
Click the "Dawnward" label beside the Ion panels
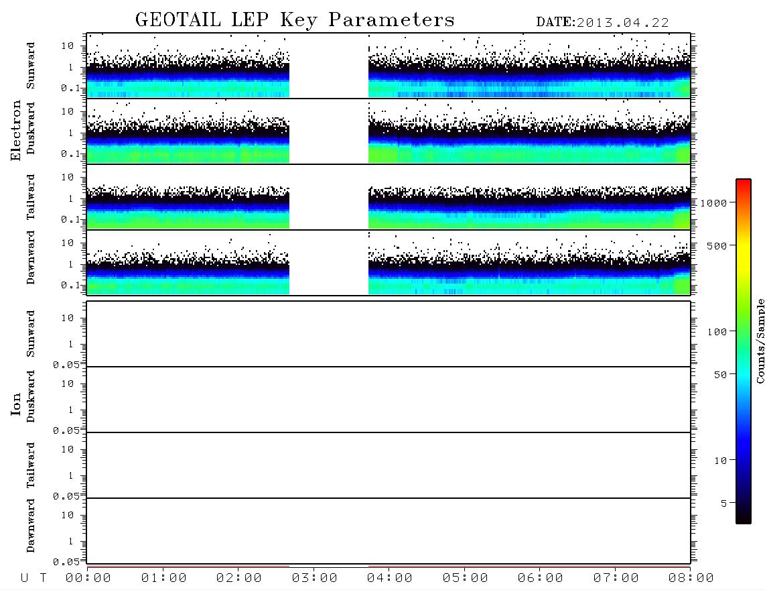point(31,526)
